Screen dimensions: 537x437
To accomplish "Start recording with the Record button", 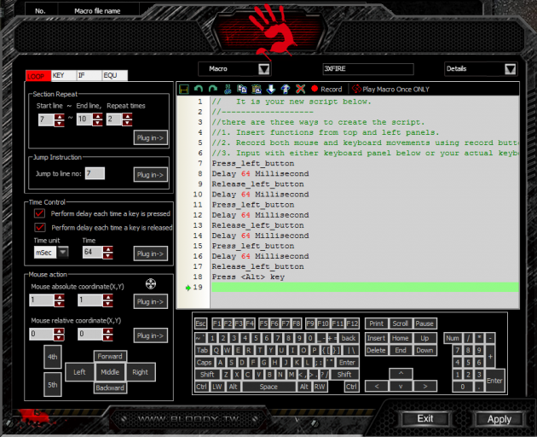I will pyautogui.click(x=326, y=89).
